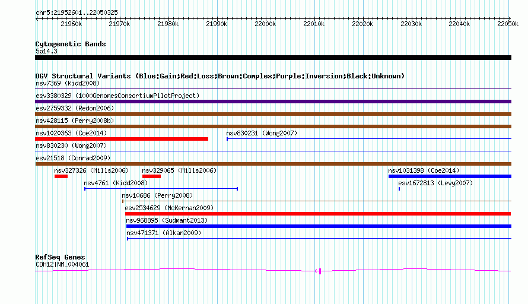Click the nsv830230 (Wong2007) label
The height and width of the screenshot is (304, 528).
[x=71, y=145]
